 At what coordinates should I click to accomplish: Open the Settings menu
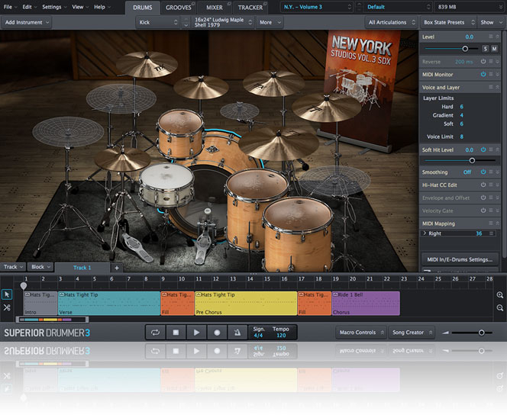(x=53, y=7)
